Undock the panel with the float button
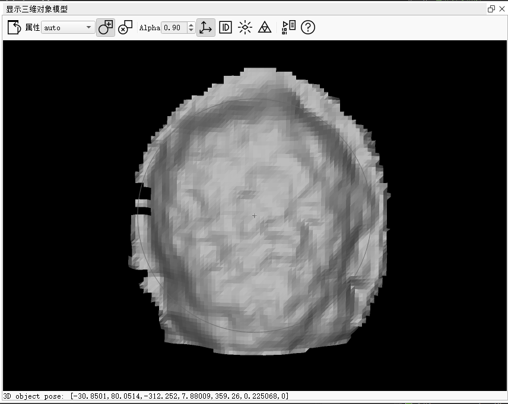This screenshot has width=508, height=404. click(x=491, y=9)
